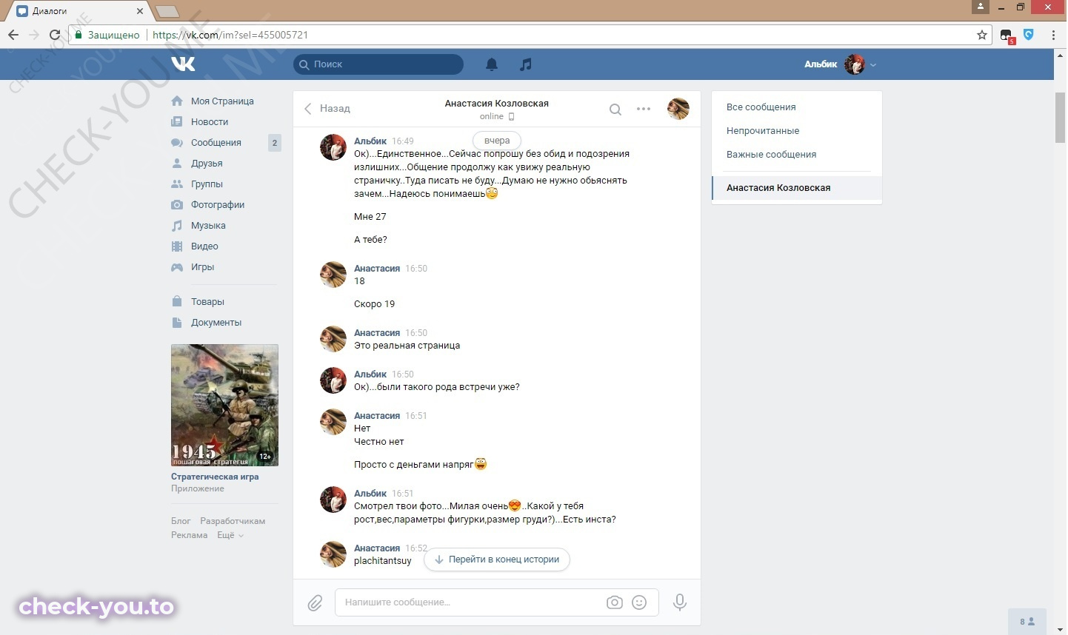Viewport: 1068px width, 635px height.
Task: Click the вчера date label
Action: (x=497, y=141)
